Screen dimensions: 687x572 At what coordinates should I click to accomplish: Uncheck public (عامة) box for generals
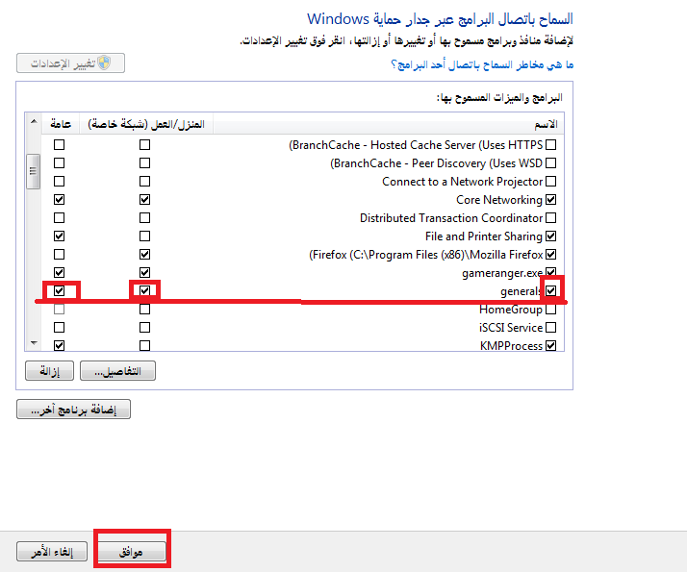click(x=59, y=290)
